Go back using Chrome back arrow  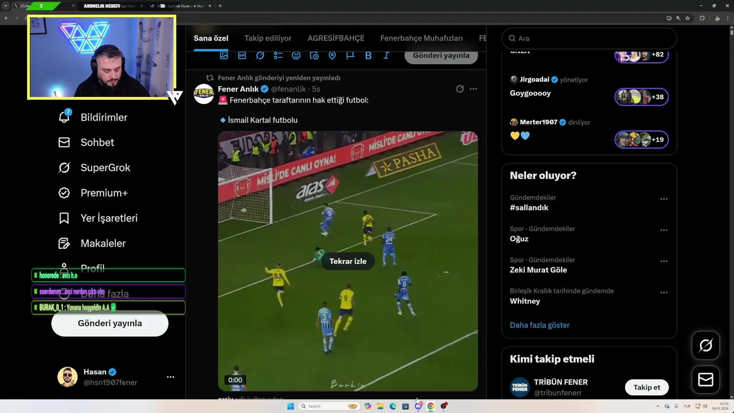[6, 18]
